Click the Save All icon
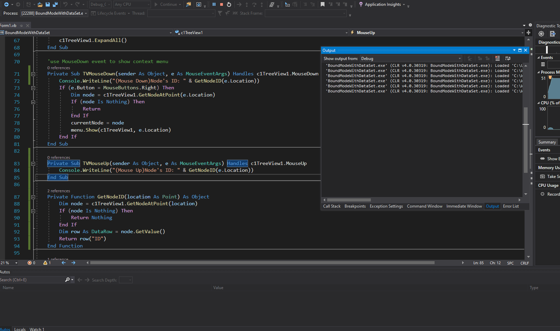 (55, 4)
